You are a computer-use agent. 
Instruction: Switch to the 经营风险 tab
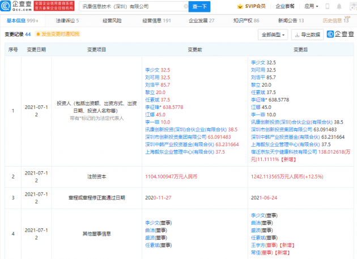coord(112,21)
